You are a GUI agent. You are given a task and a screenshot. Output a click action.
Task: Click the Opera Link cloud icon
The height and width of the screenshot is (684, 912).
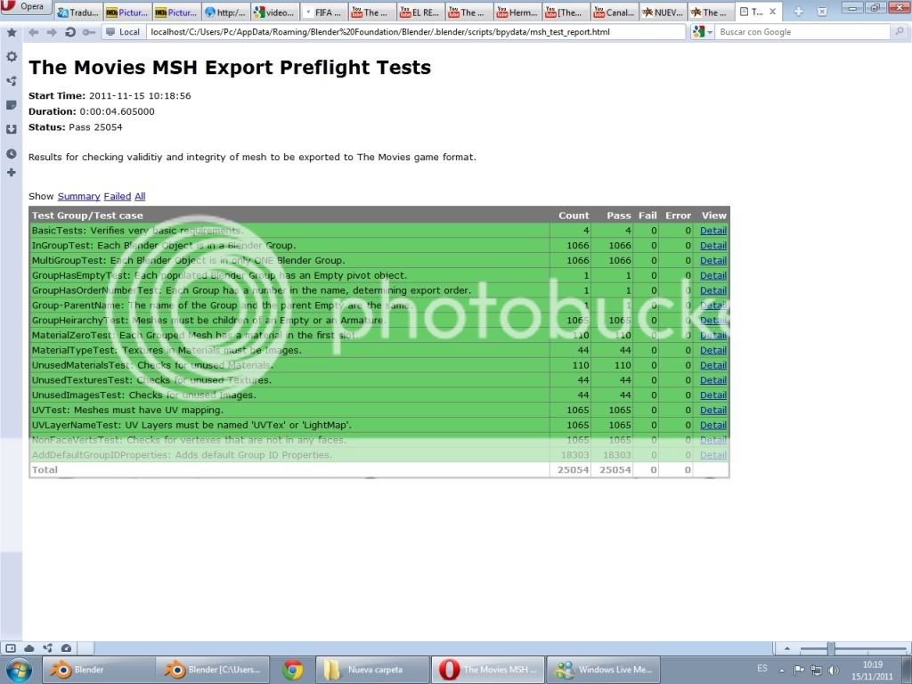(x=29, y=648)
